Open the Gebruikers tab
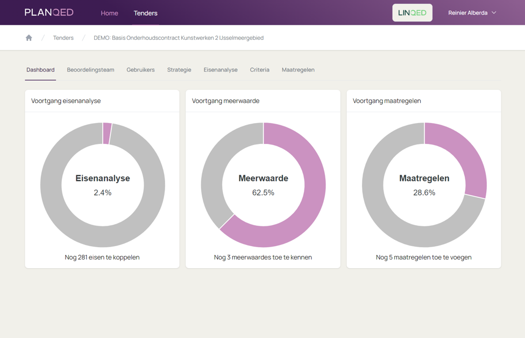Screen dimensions: 525x338 click(140, 70)
